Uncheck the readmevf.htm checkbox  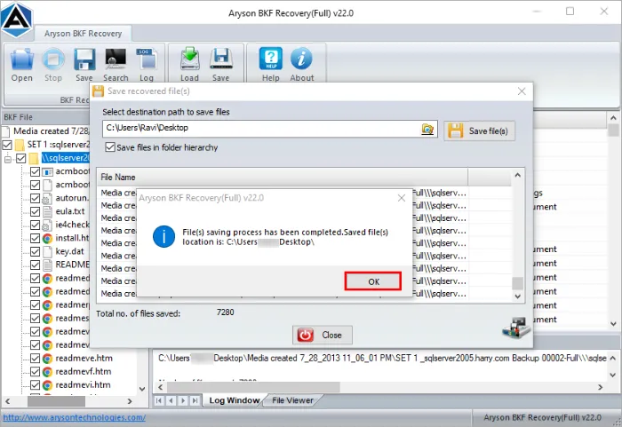point(35,371)
